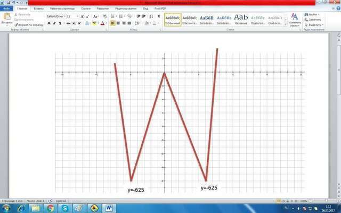Apply the No Spacing (Без интервала) style
341x213 pixels.
click(x=190, y=20)
